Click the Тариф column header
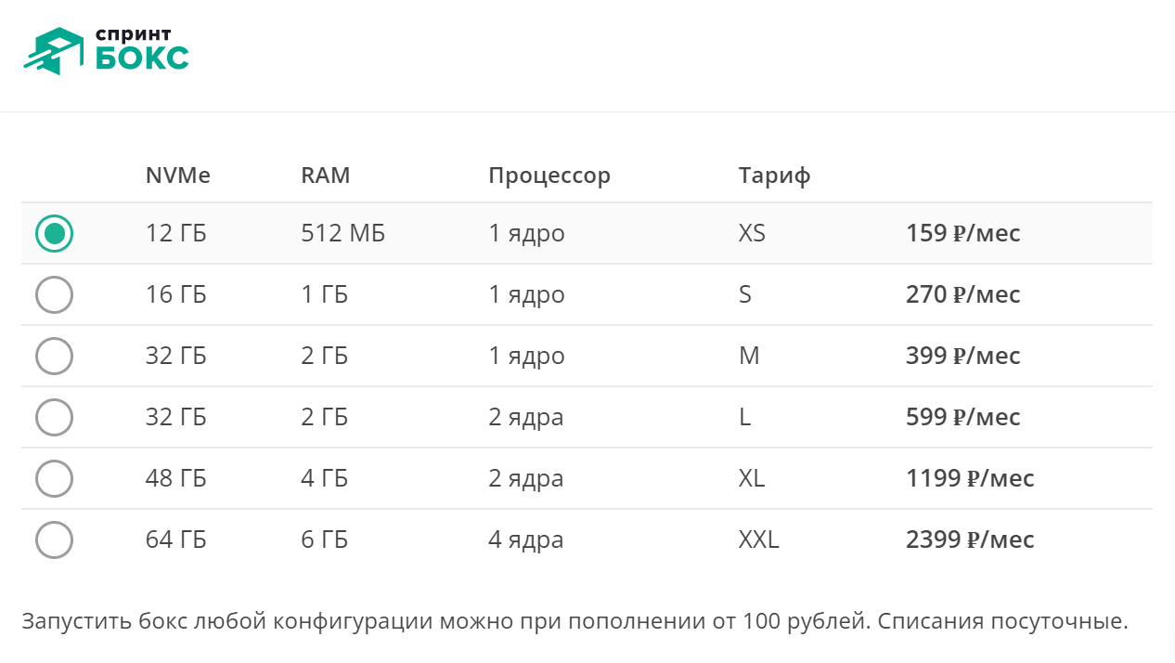The image size is (1175, 663). pos(775,175)
